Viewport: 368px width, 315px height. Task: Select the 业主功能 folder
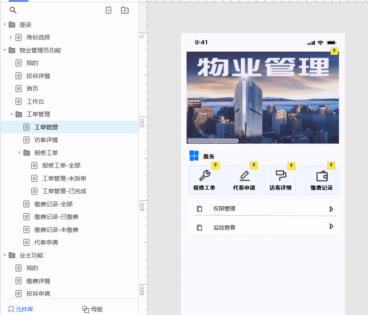(31, 255)
